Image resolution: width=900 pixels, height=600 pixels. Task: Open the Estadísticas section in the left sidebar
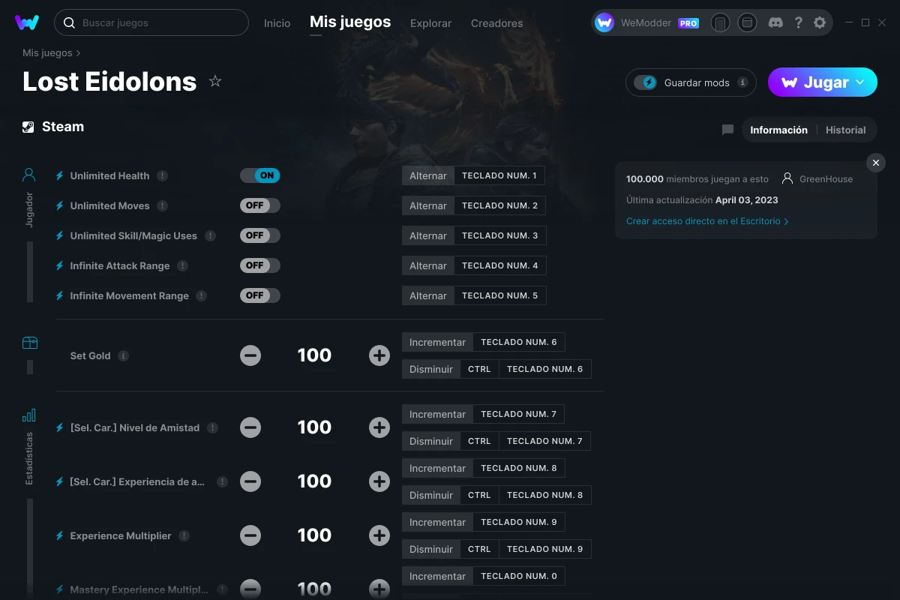coord(28,415)
